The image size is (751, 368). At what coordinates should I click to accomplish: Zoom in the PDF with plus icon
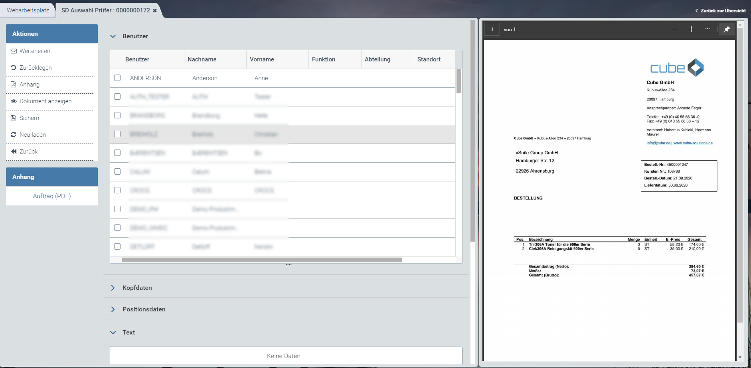tap(691, 29)
